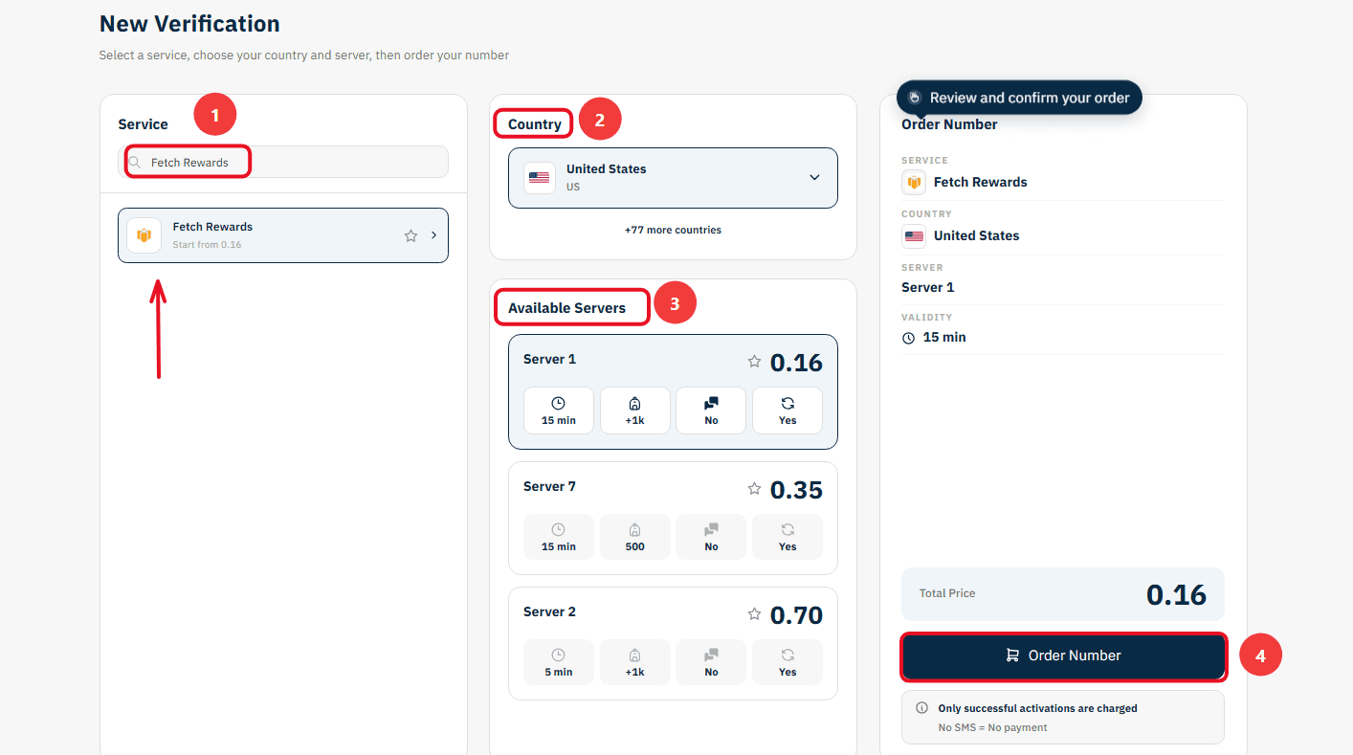Click Server 7 stock 500 tile
Image resolution: width=1353 pixels, height=755 pixels.
pyautogui.click(x=634, y=537)
